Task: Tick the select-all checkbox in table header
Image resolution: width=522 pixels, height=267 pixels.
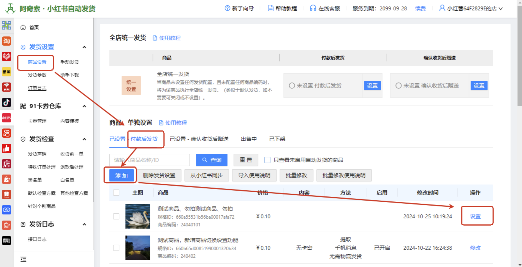Action: (x=116, y=193)
